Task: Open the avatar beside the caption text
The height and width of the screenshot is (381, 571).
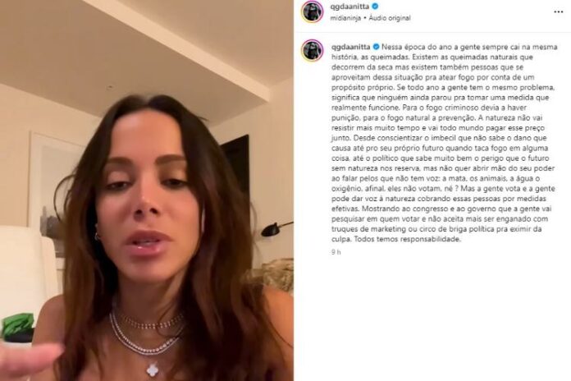Action: pos(313,50)
